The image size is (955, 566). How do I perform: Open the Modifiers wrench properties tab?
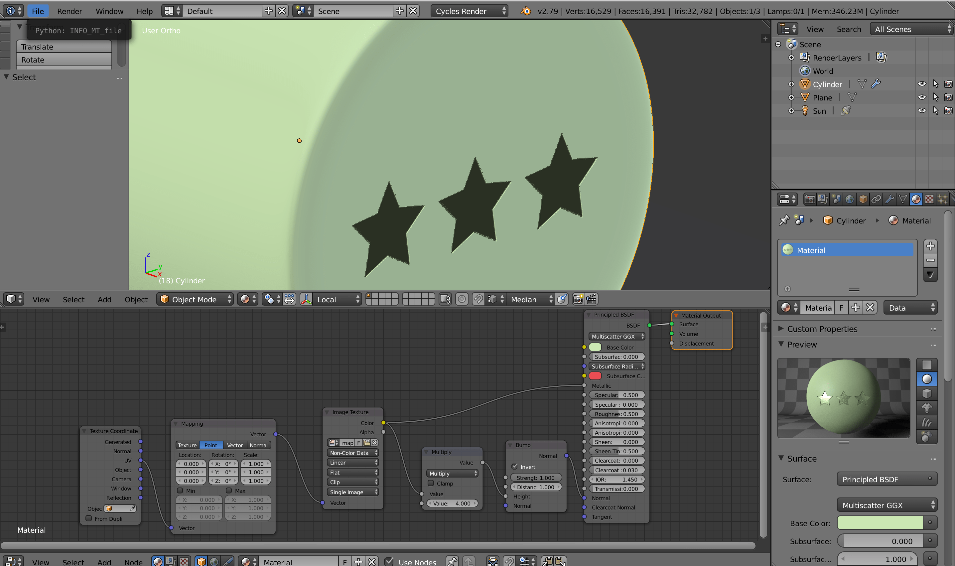tap(889, 199)
